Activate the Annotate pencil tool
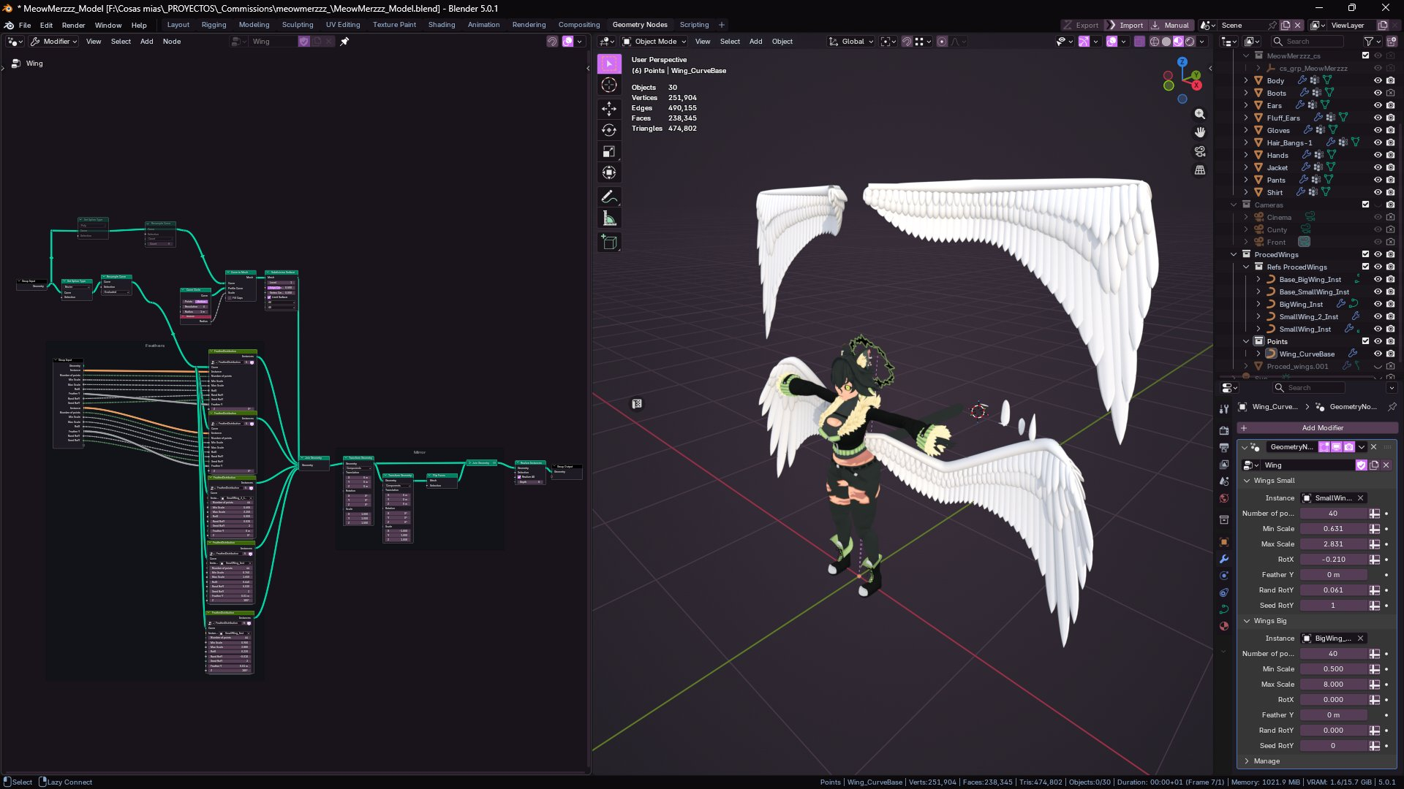Screen dimensions: 1404x789 (x=608, y=197)
